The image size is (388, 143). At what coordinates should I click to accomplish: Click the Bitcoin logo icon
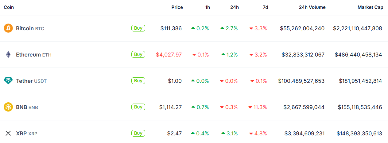click(8, 28)
